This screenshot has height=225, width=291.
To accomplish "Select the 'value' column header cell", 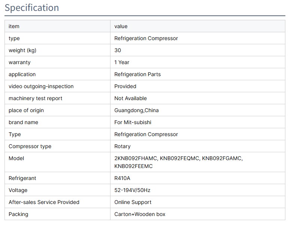I will coord(121,26).
